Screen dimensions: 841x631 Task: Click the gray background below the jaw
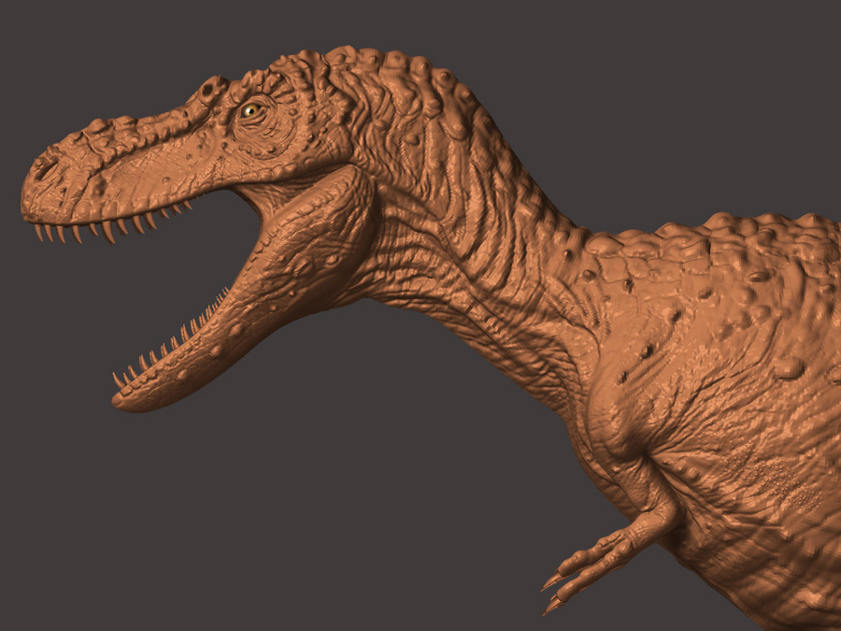pos(140,514)
